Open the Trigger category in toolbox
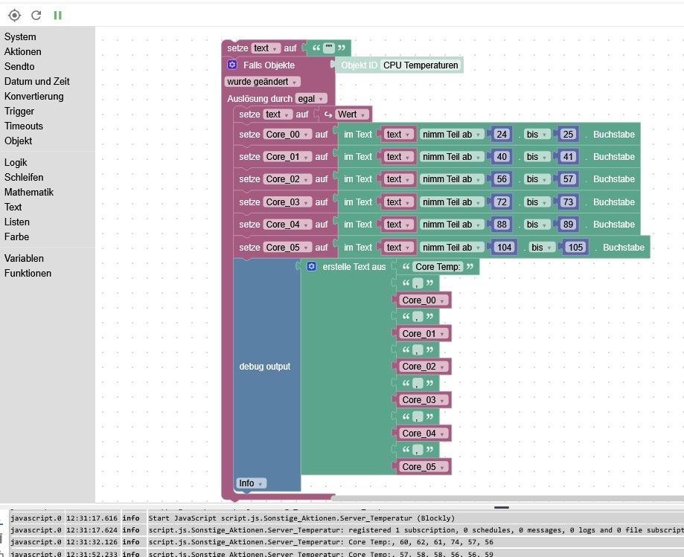 19,111
